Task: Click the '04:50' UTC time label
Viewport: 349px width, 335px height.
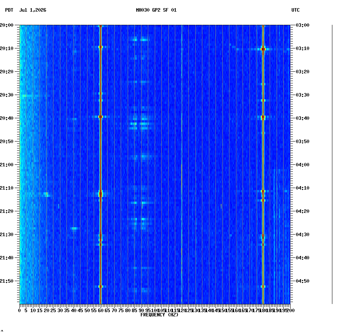Action: tap(303, 281)
